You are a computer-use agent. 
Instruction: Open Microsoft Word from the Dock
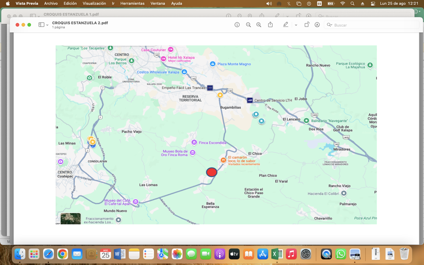(x=120, y=254)
